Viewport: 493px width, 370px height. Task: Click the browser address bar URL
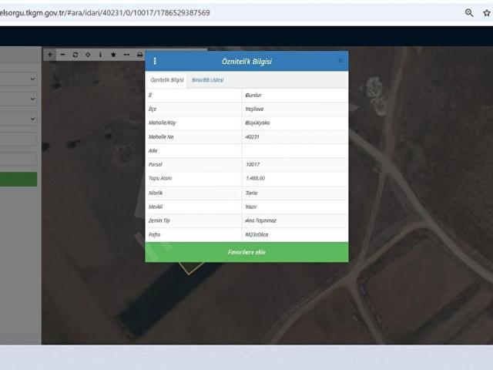click(105, 13)
